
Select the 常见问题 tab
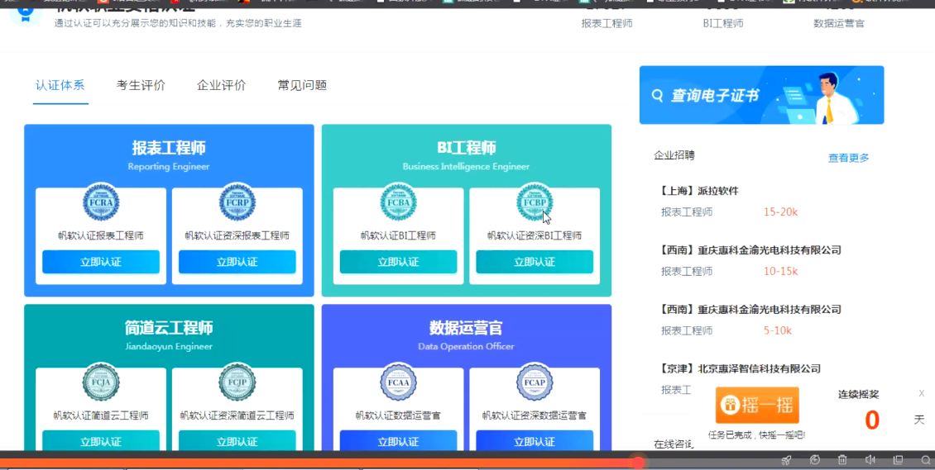point(302,85)
